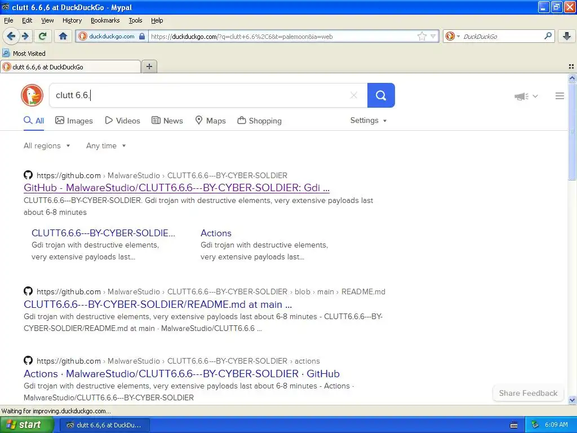
Task: Switch to the Maps results tab
Action: (x=210, y=121)
